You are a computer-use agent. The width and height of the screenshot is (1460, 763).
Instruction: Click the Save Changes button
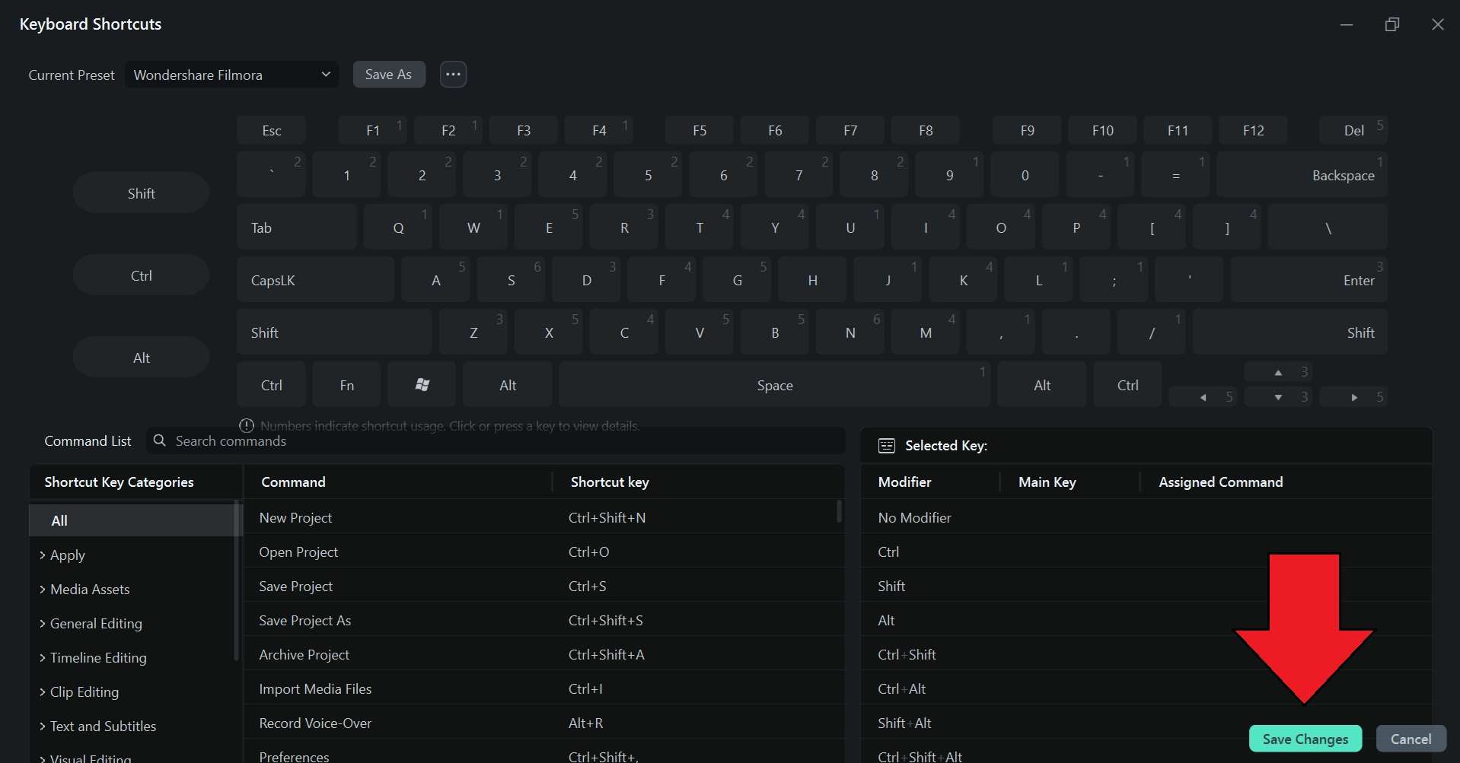pos(1305,739)
